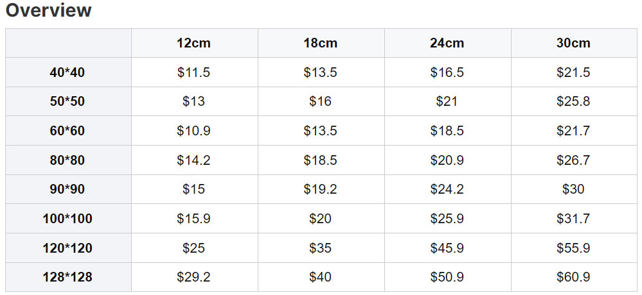Select the 18cm column header
Screen dimensions: 642x295
pos(321,43)
